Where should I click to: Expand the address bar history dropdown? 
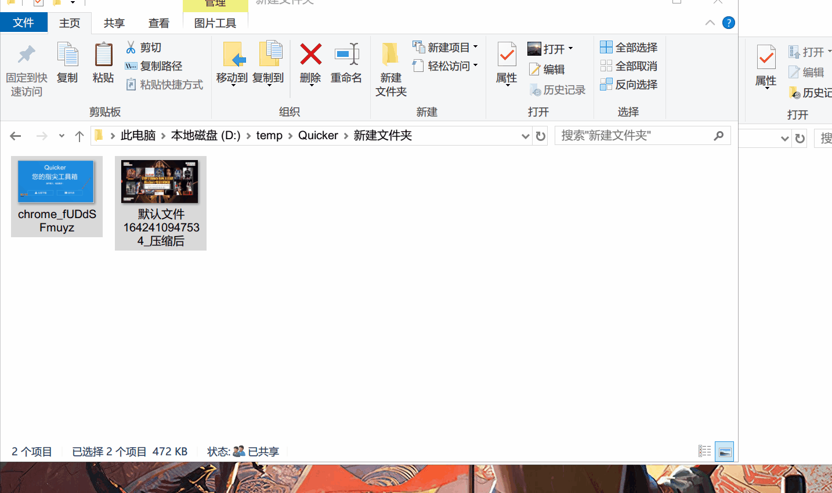(525, 136)
